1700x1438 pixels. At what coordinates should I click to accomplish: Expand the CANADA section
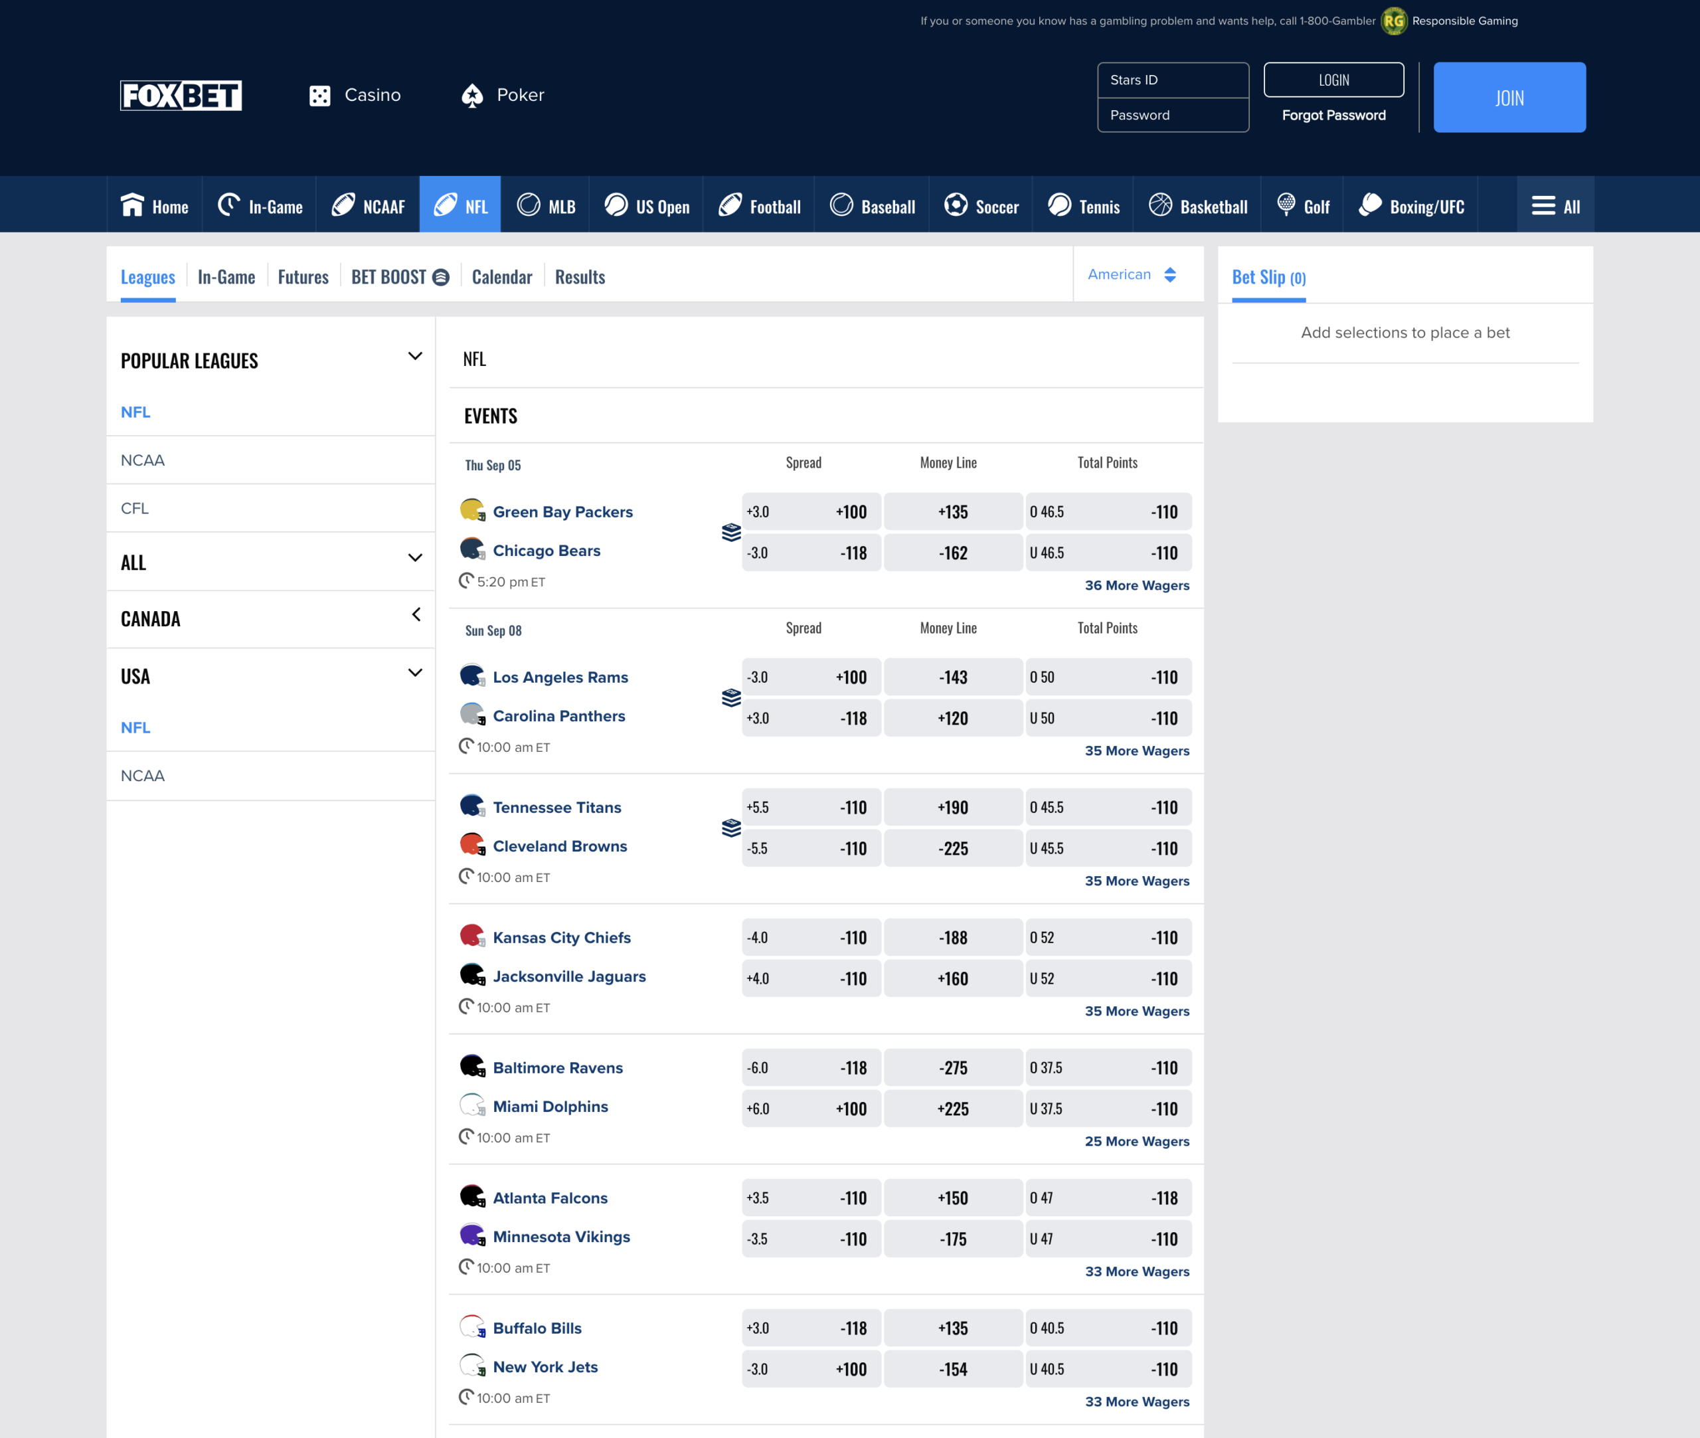pos(416,614)
